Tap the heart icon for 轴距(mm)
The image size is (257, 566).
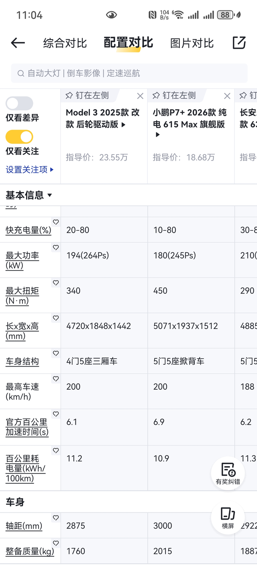coord(56,518)
